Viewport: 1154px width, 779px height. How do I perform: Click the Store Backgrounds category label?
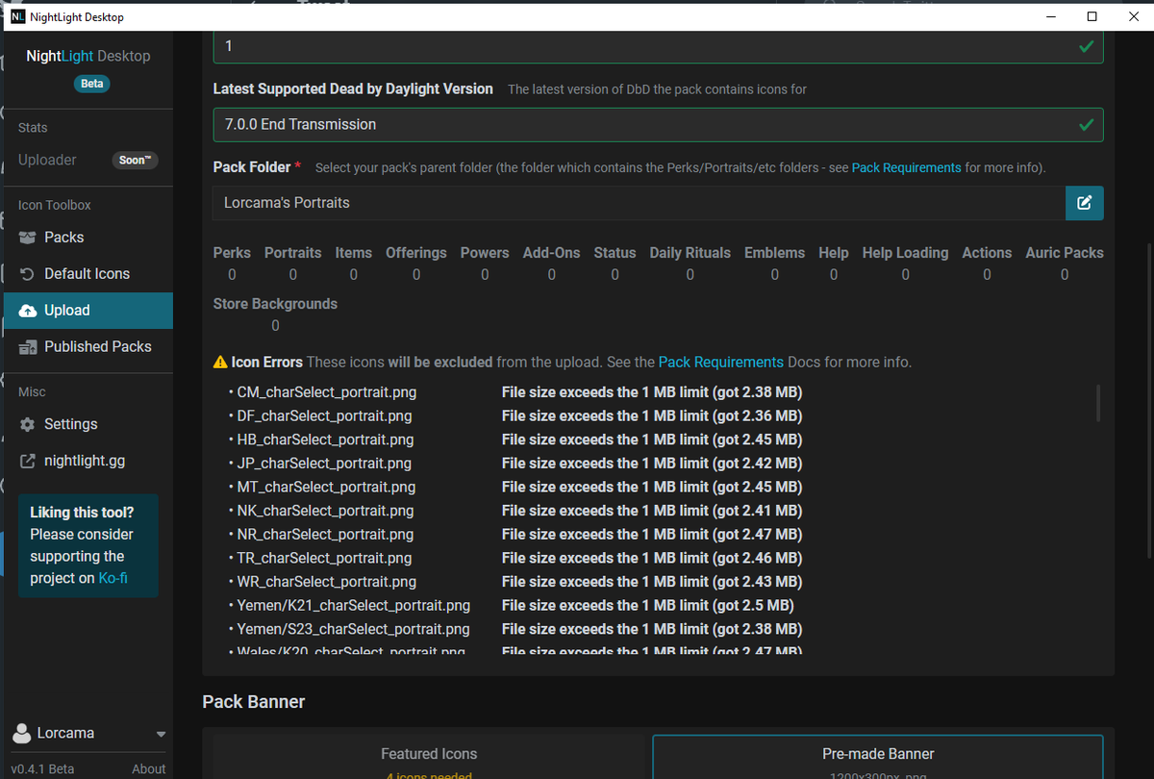(x=275, y=304)
